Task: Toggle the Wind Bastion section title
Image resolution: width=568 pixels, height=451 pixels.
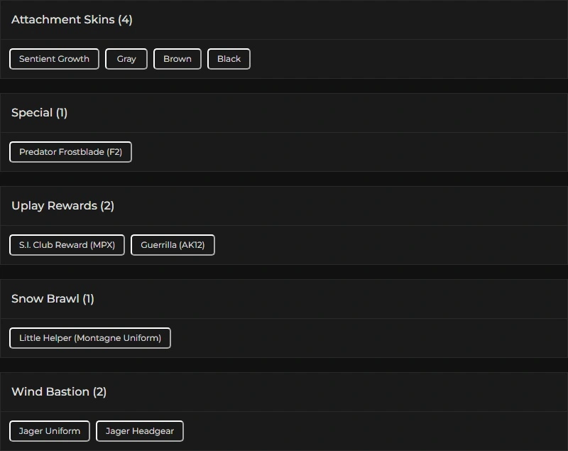Action: coord(50,392)
